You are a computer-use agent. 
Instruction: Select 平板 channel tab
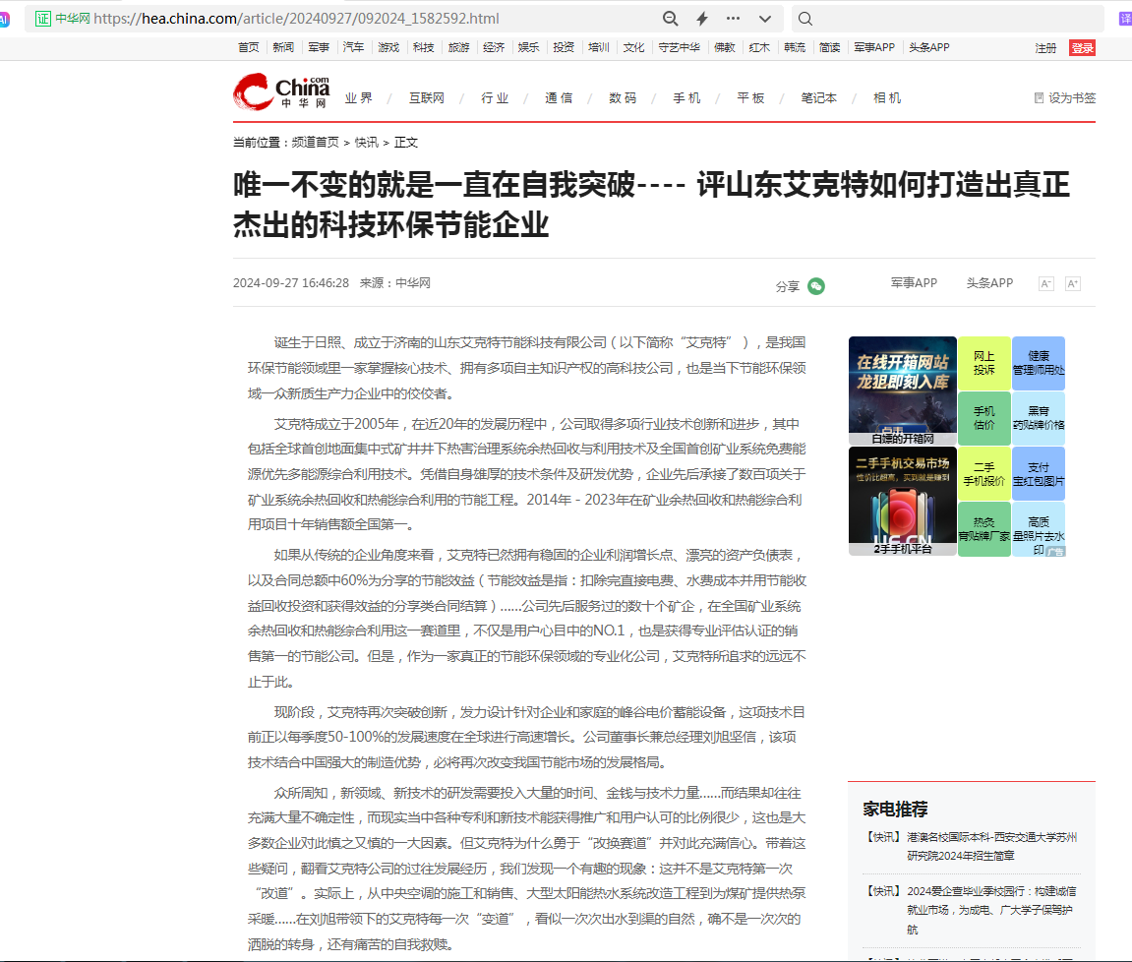coord(750,98)
